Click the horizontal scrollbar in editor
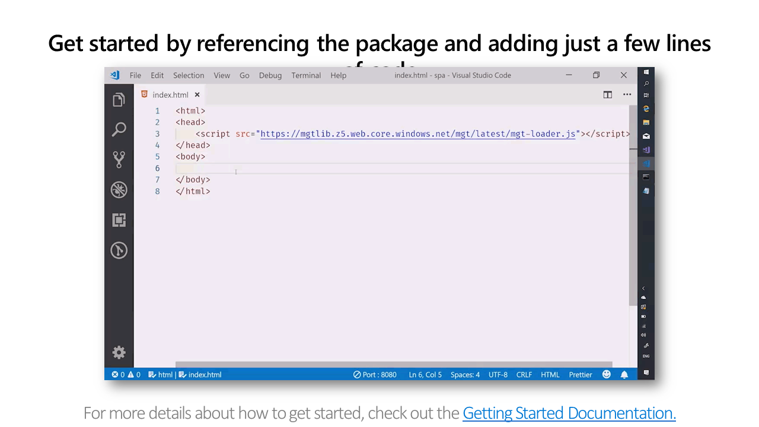This screenshot has width=759, height=427. (394, 365)
